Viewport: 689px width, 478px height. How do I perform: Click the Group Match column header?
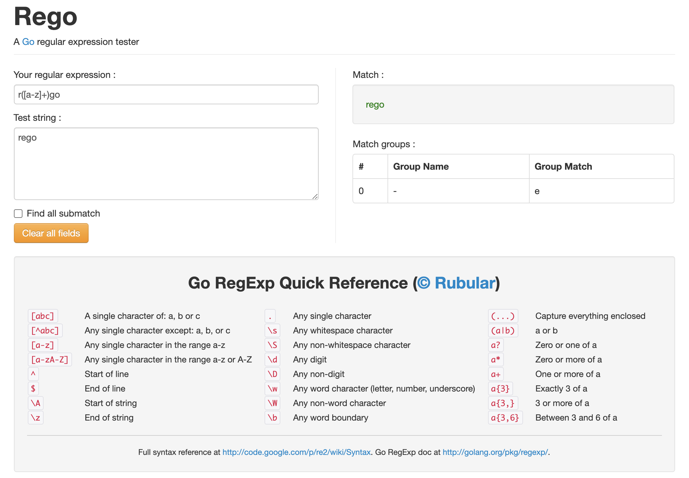coord(563,166)
